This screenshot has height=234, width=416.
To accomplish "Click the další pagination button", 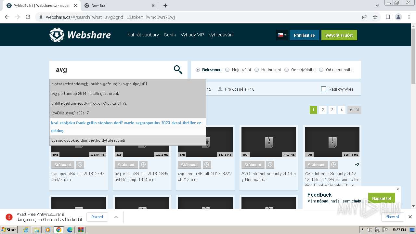I will click(x=354, y=110).
